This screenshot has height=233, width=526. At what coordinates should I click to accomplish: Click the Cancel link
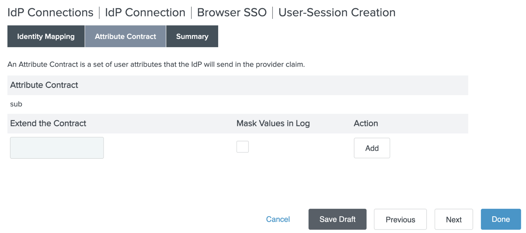coord(278,219)
